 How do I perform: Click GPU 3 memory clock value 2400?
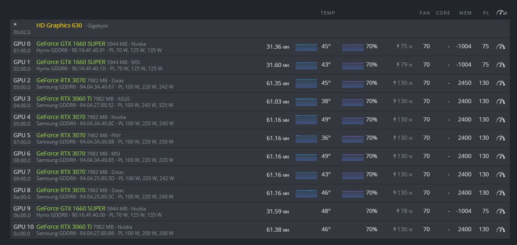click(465, 101)
